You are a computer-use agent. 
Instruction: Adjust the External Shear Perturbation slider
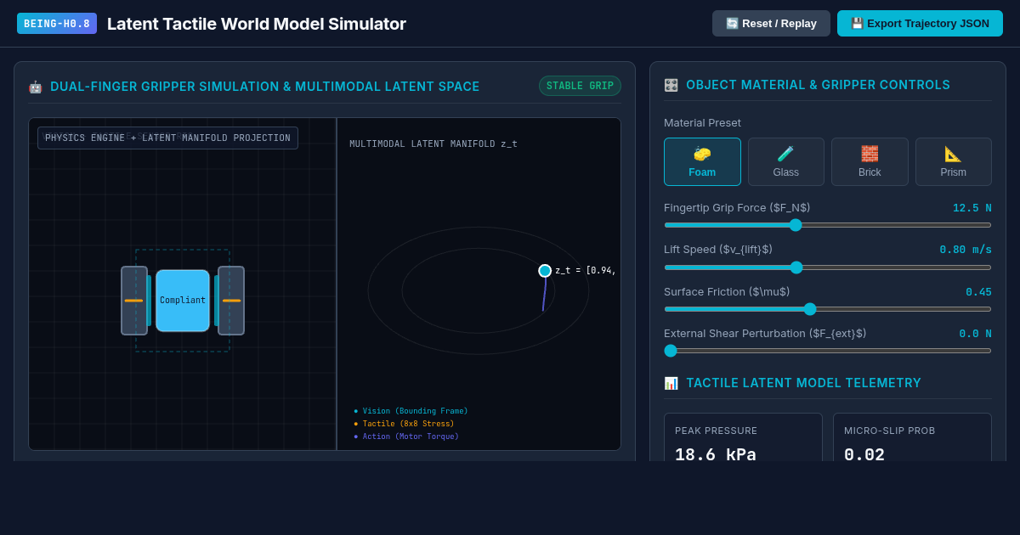coord(828,351)
